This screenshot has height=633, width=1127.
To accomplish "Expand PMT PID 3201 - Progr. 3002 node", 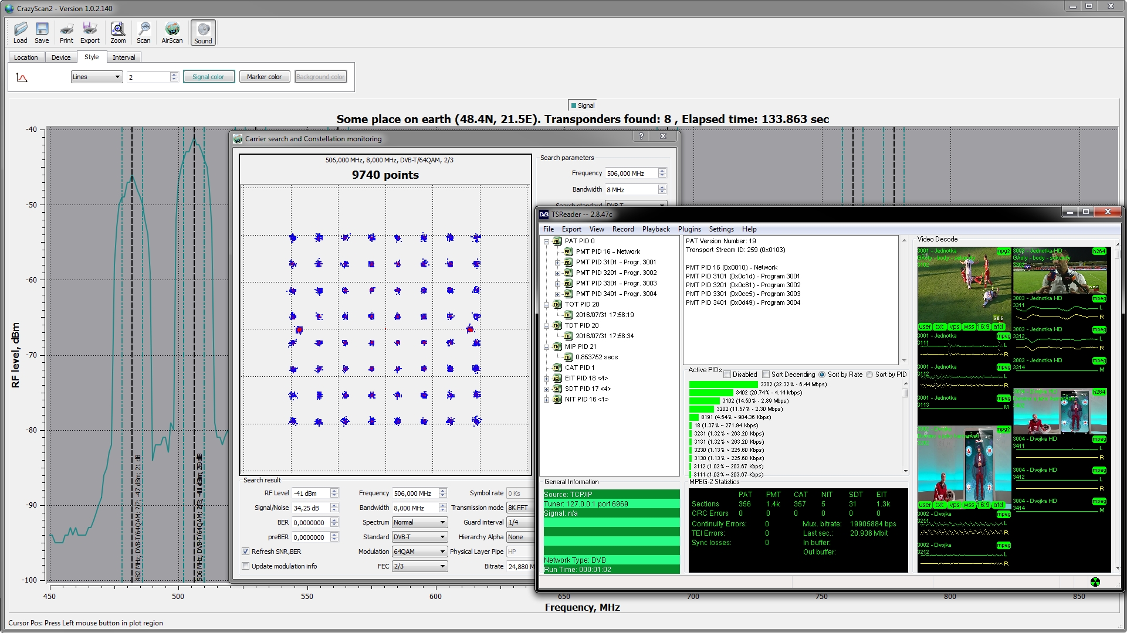I will [x=557, y=273].
